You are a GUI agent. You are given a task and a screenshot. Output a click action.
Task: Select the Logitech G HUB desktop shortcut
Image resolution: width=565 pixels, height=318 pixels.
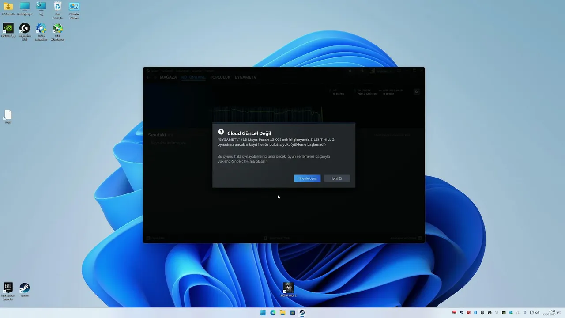25,31
